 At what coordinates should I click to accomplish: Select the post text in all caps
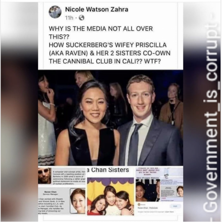point(110,45)
